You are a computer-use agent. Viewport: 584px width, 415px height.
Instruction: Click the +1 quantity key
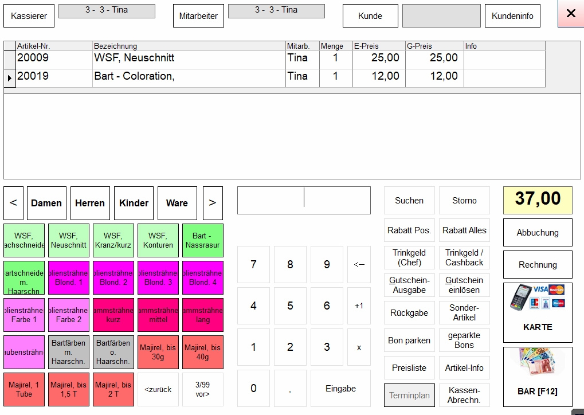pos(359,306)
